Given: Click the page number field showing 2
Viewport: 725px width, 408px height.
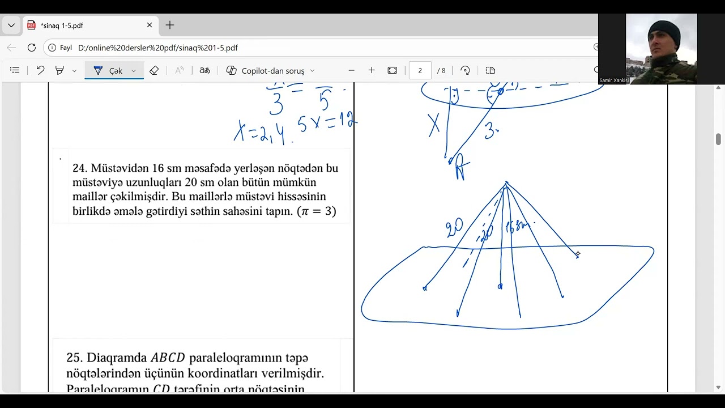Looking at the screenshot, I should [x=420, y=70].
